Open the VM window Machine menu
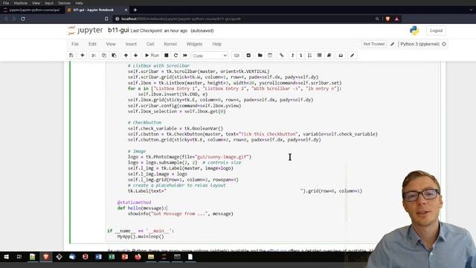 (x=21, y=3)
